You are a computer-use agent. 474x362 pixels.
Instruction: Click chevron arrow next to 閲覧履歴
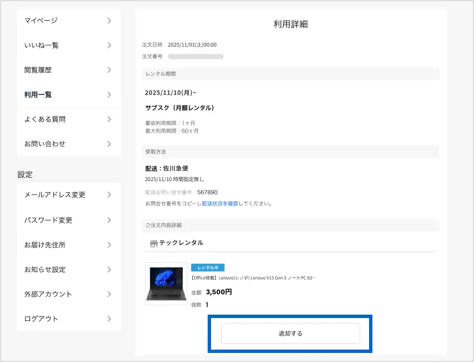(109, 70)
